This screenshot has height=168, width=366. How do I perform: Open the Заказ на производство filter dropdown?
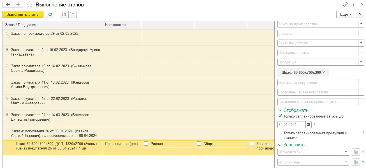(361, 24)
